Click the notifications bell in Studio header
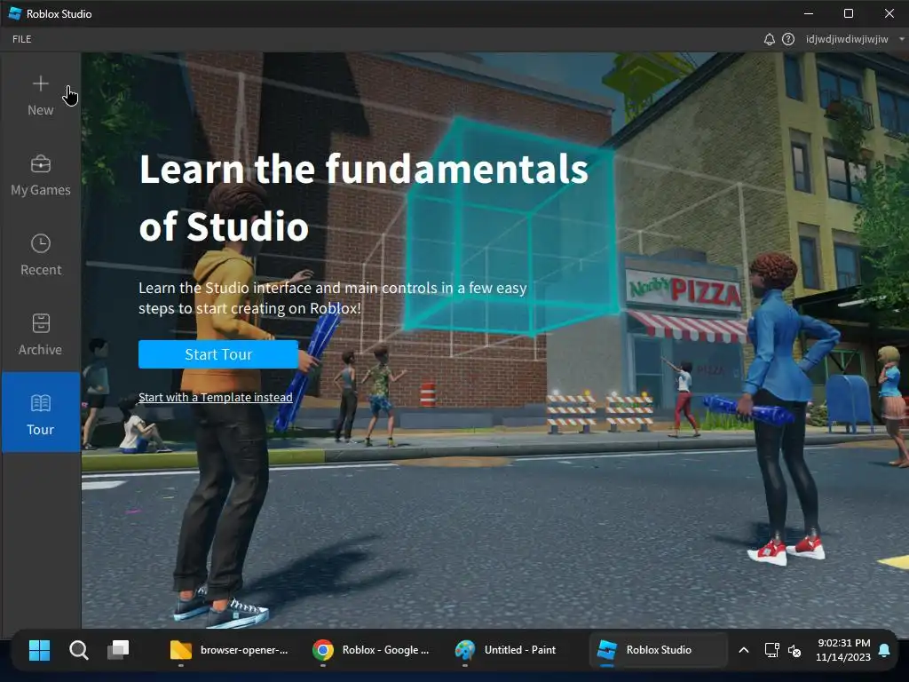 tap(770, 39)
